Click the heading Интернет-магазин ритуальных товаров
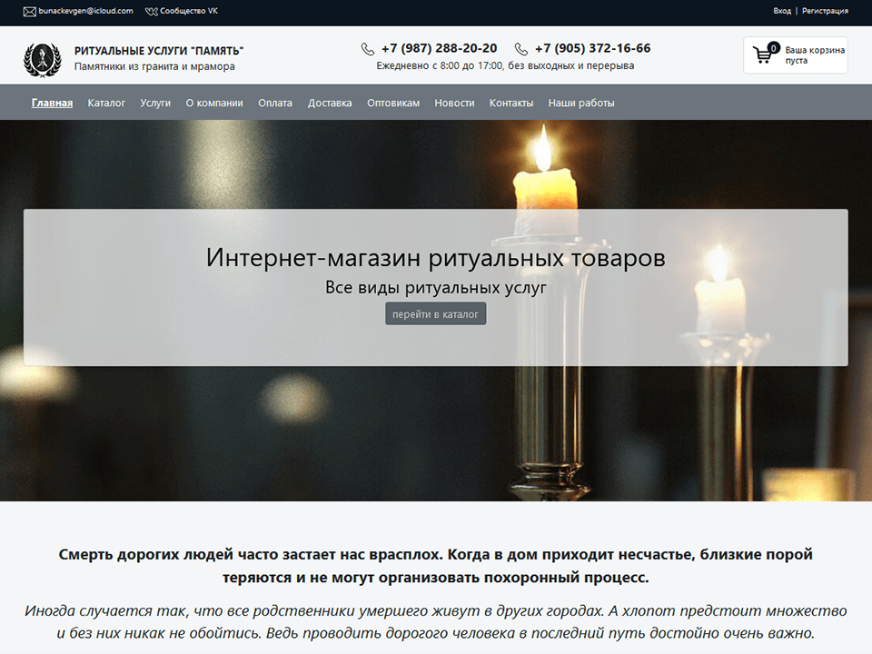Viewport: 872px width, 654px height. pos(435,257)
